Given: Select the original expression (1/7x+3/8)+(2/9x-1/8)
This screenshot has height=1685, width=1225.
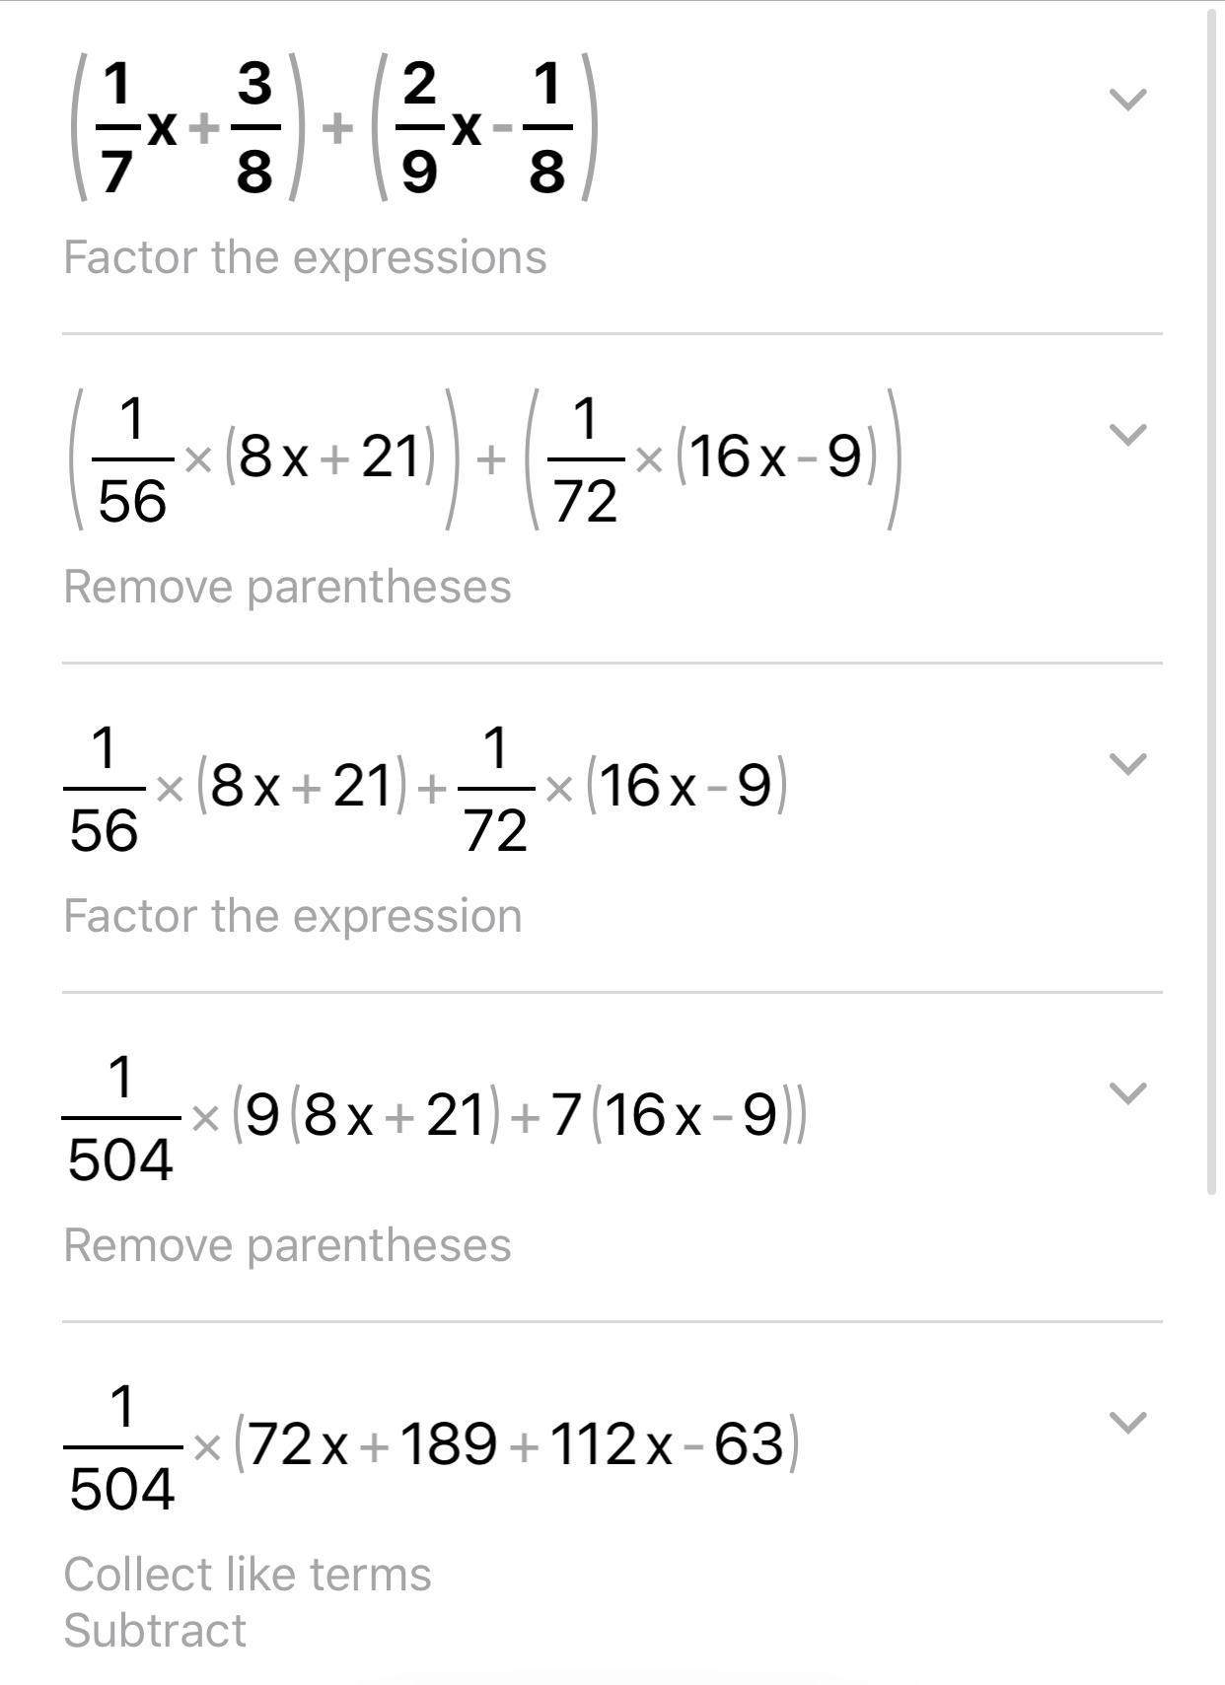Looking at the screenshot, I should click(333, 126).
